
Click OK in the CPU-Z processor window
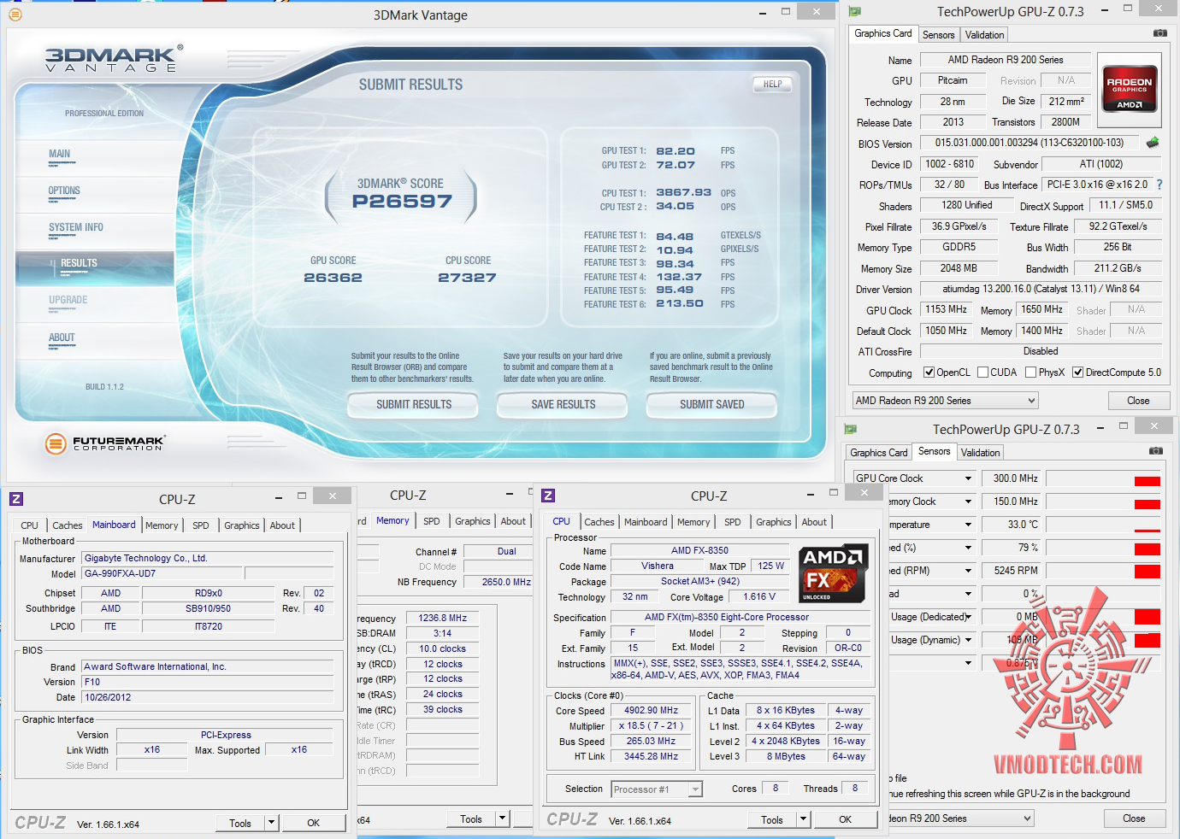(x=845, y=819)
